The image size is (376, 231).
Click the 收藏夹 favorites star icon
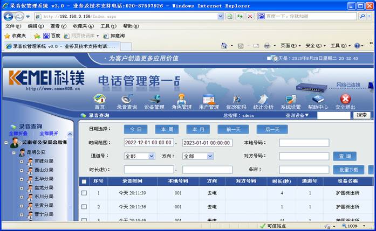coord(8,36)
